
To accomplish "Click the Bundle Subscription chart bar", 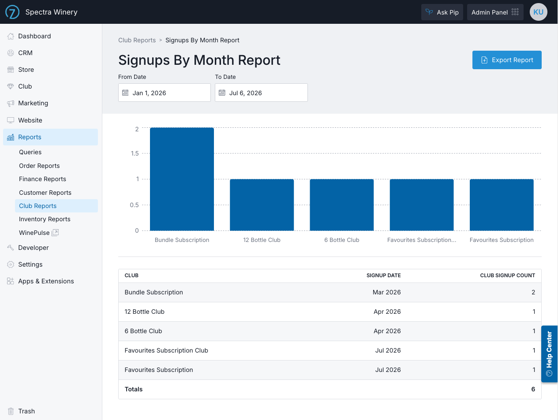I will [x=182, y=179].
